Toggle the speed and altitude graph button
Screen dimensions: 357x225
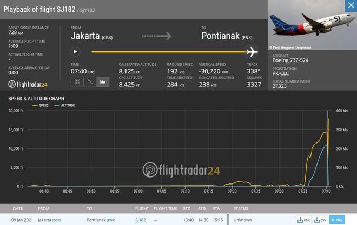click(x=103, y=82)
